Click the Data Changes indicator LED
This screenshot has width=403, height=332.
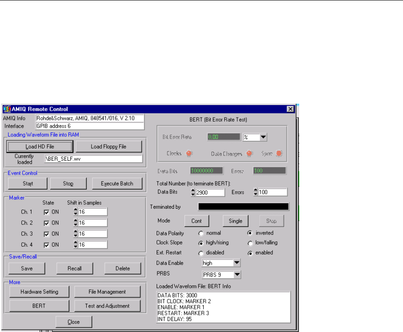249,153
